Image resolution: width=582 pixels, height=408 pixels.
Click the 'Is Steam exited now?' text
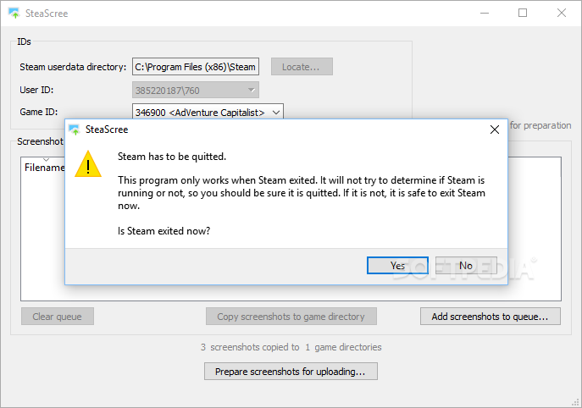tap(164, 231)
